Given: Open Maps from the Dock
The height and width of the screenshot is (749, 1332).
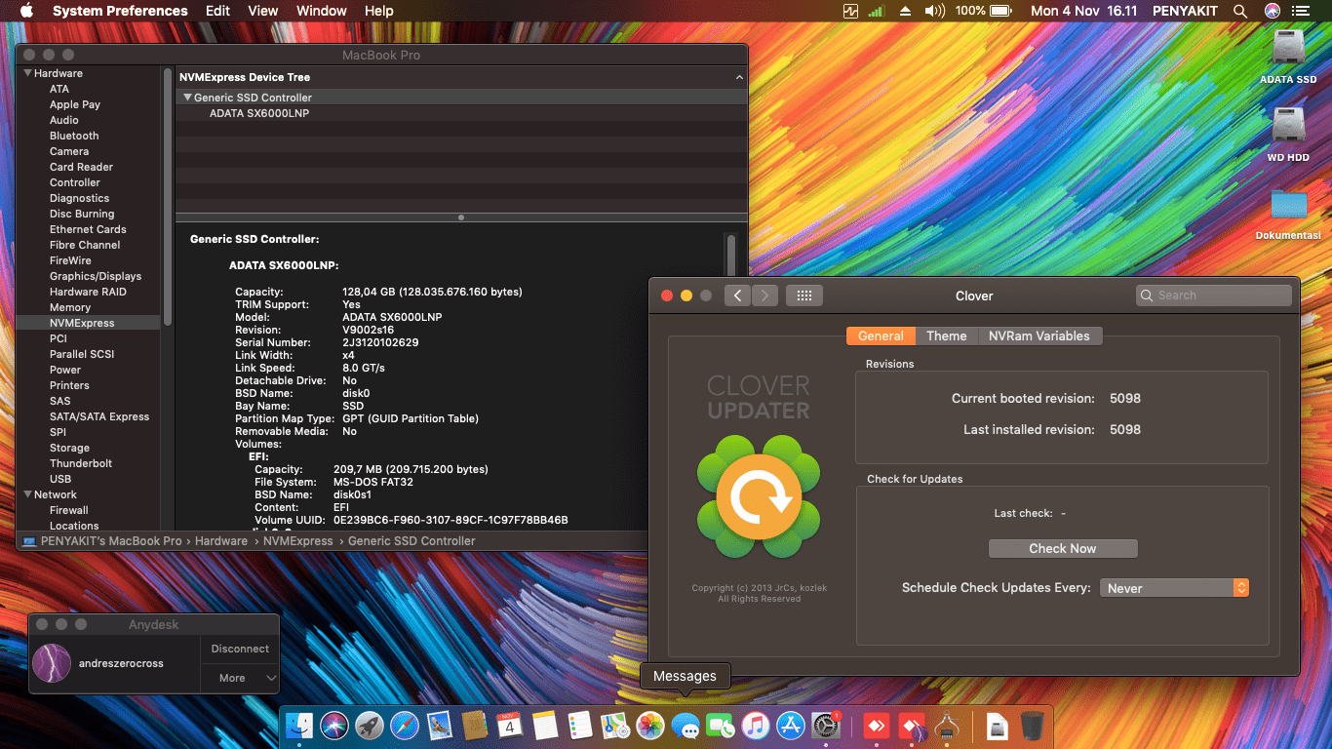Looking at the screenshot, I should (615, 727).
